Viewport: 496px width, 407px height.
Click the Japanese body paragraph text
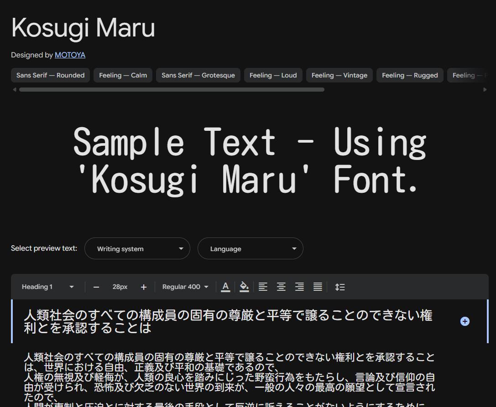pyautogui.click(x=230, y=379)
